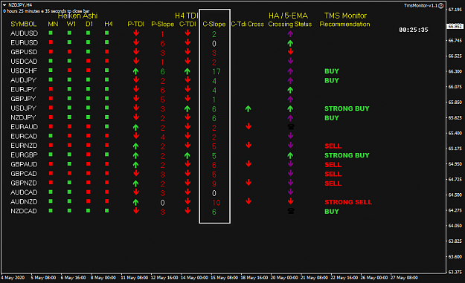Select the USDCHF symbol label
The width and height of the screenshot is (465, 283).
coord(24,71)
